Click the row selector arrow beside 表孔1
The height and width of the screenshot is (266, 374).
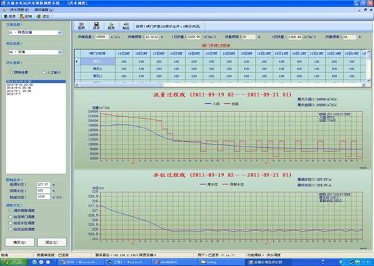coord(77,61)
